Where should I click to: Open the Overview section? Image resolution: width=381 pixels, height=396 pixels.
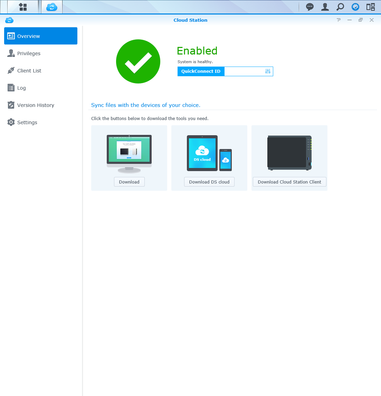click(x=41, y=36)
